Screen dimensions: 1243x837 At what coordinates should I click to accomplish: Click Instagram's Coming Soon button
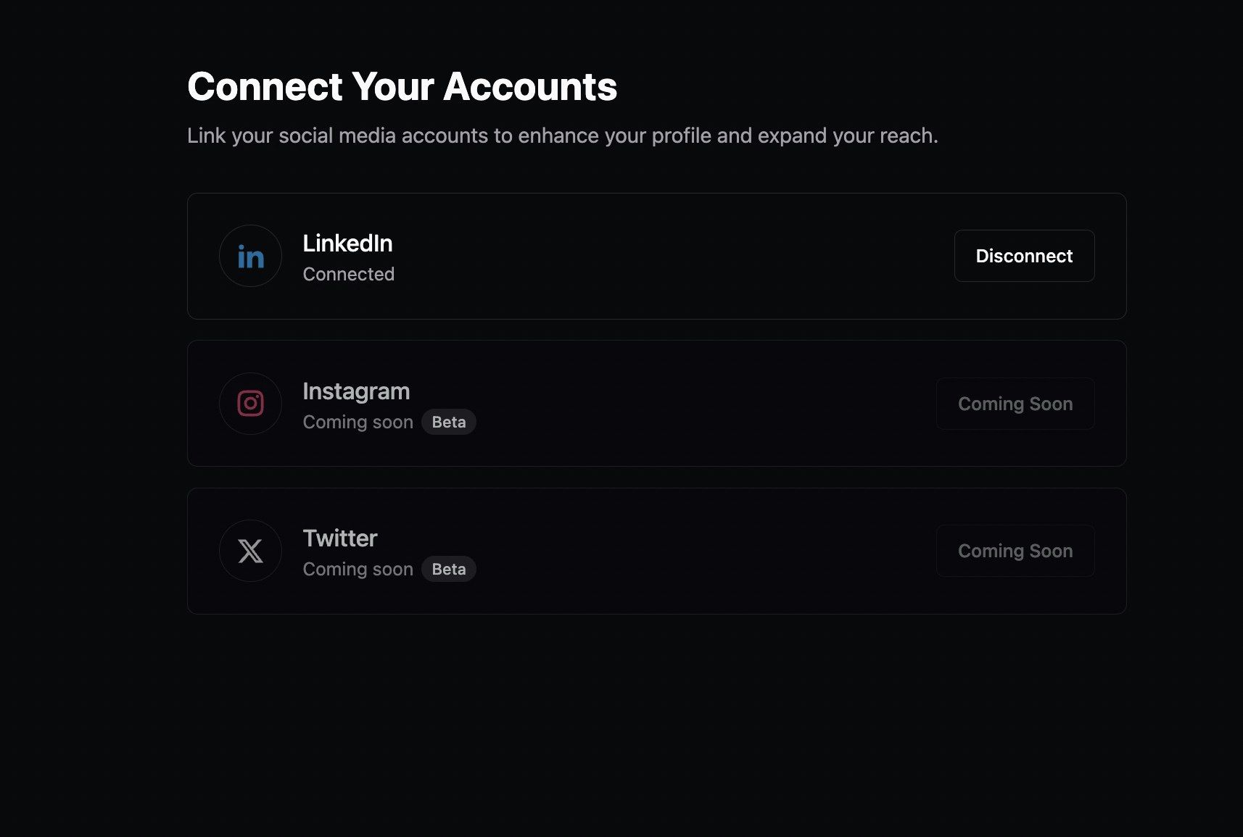(1015, 404)
